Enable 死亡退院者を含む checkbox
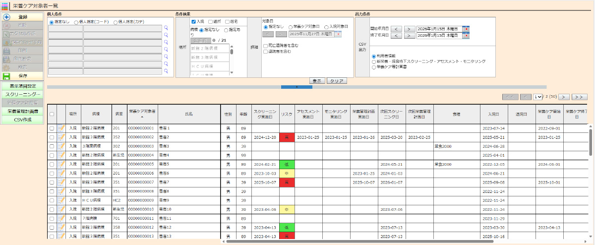 point(266,45)
